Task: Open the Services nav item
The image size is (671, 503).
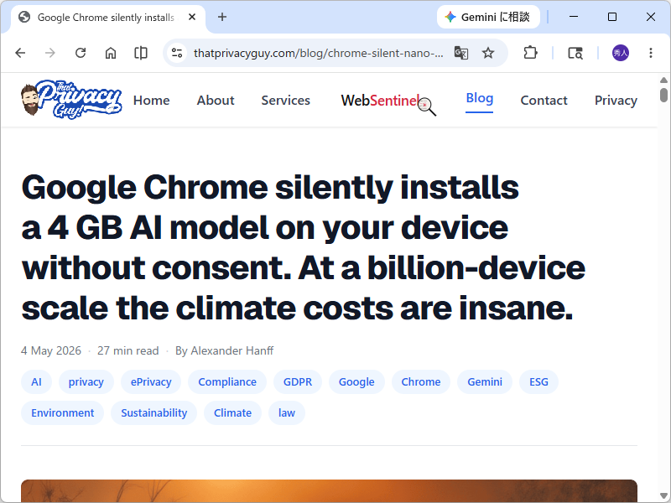Action: [285, 101]
